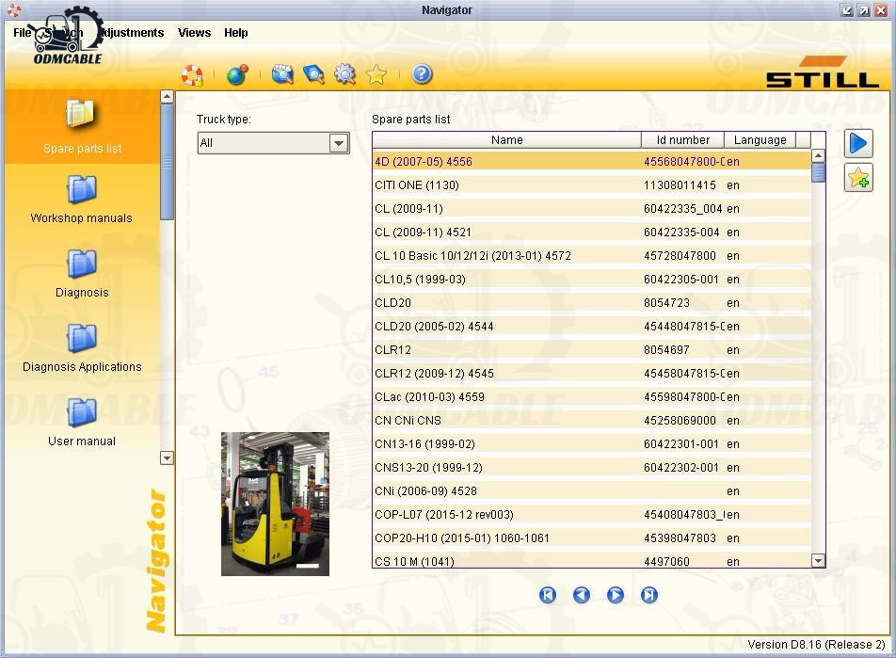
Task: Go to the next page of results
Action: (615, 595)
